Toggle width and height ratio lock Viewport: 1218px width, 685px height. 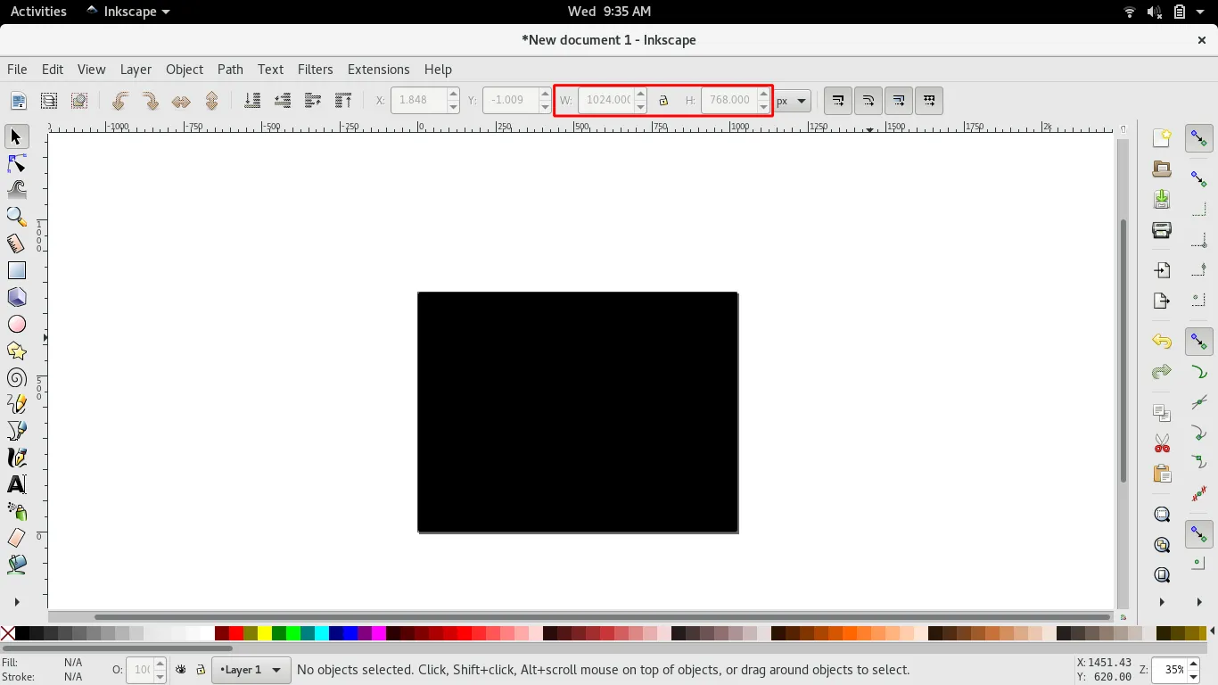[x=663, y=101]
